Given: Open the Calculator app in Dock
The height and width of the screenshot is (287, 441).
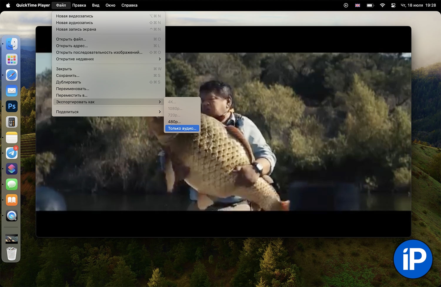Looking at the screenshot, I should 12,122.
